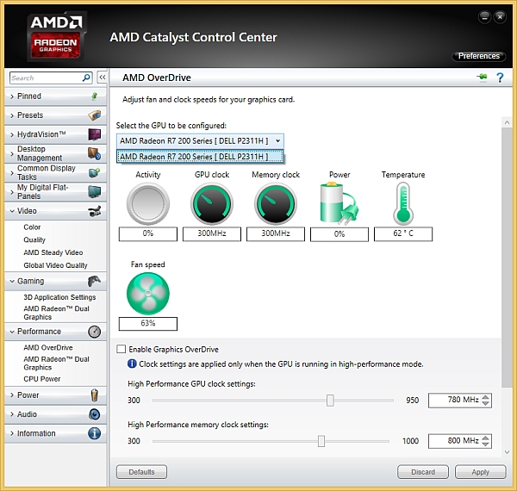Click the Fan speed gauge icon

click(x=148, y=293)
